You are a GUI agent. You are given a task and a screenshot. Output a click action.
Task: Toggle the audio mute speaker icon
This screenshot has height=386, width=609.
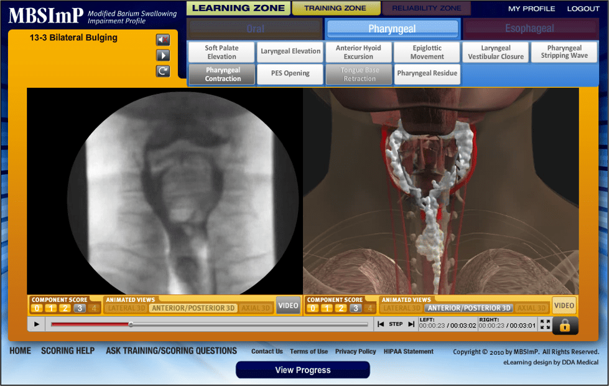[162, 40]
